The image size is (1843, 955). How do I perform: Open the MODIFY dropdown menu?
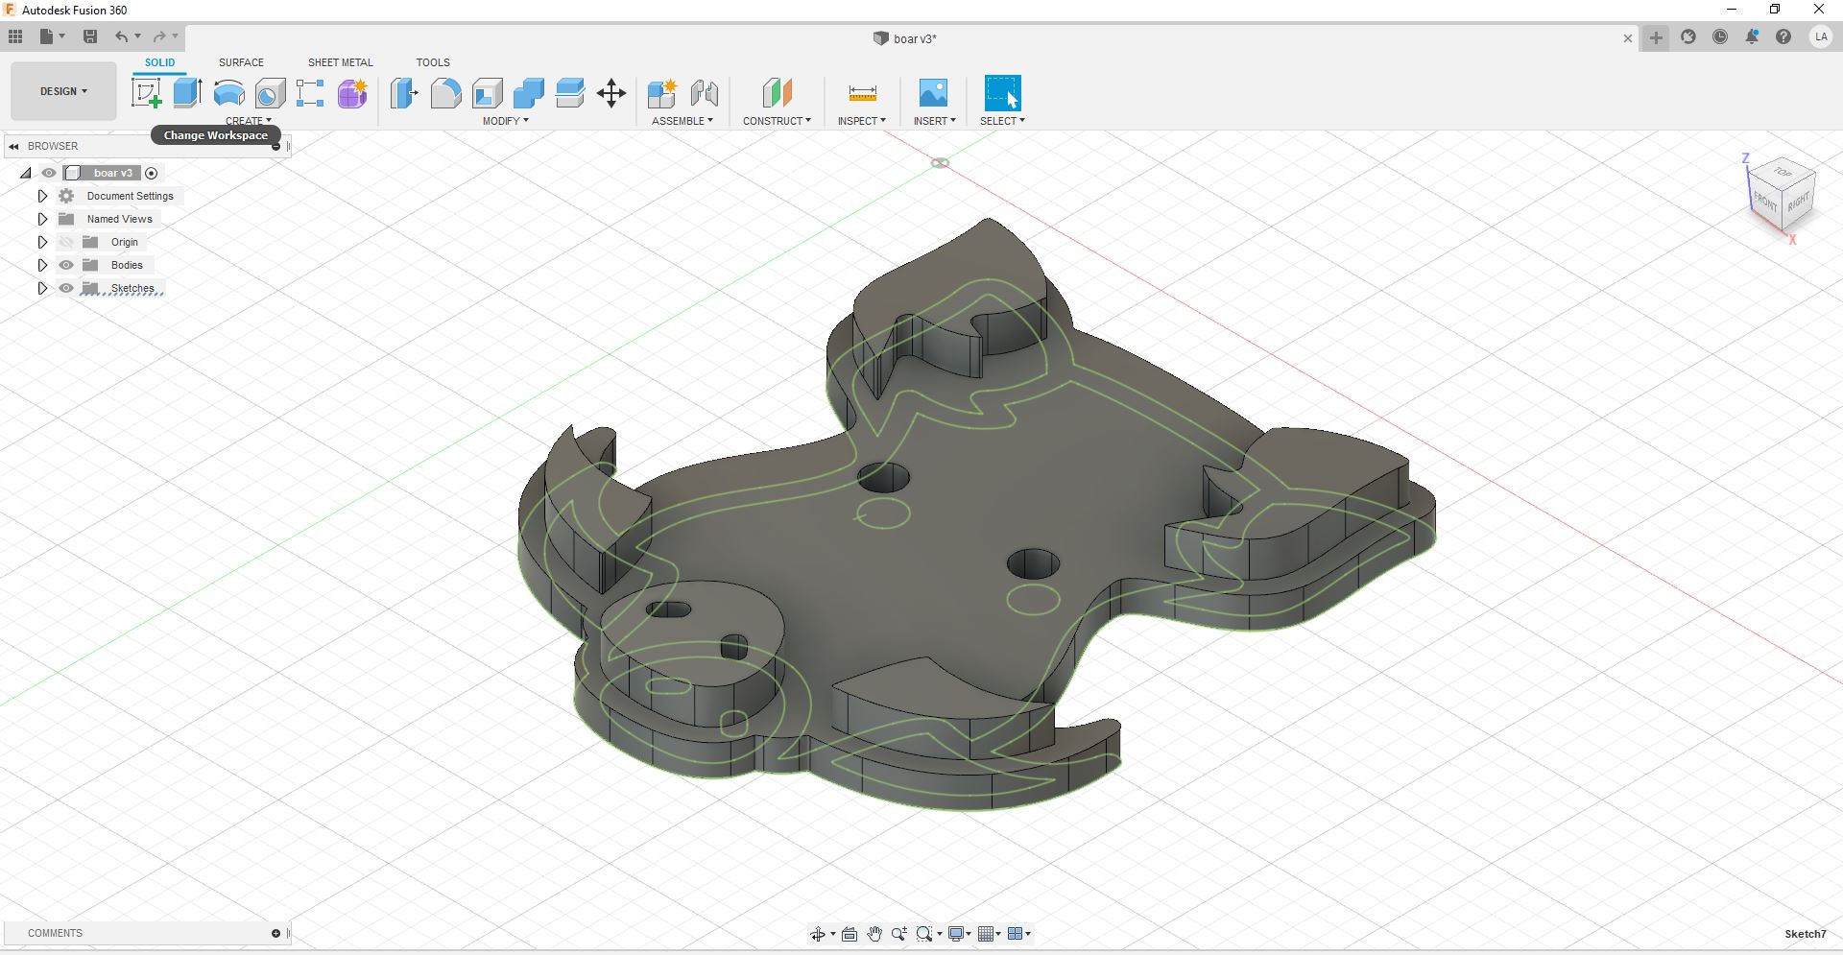coord(505,121)
